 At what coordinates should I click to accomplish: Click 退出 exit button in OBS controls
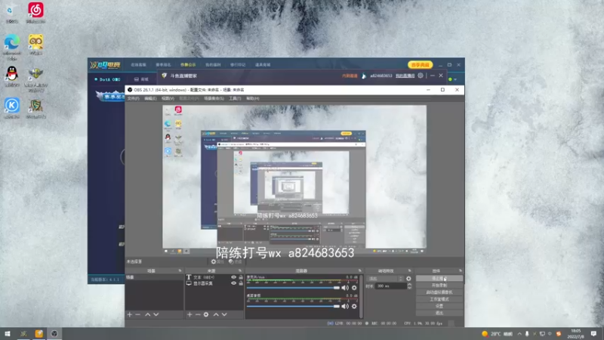point(439,313)
